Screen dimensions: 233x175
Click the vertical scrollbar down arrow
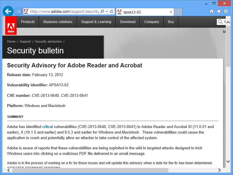[x=228, y=161]
